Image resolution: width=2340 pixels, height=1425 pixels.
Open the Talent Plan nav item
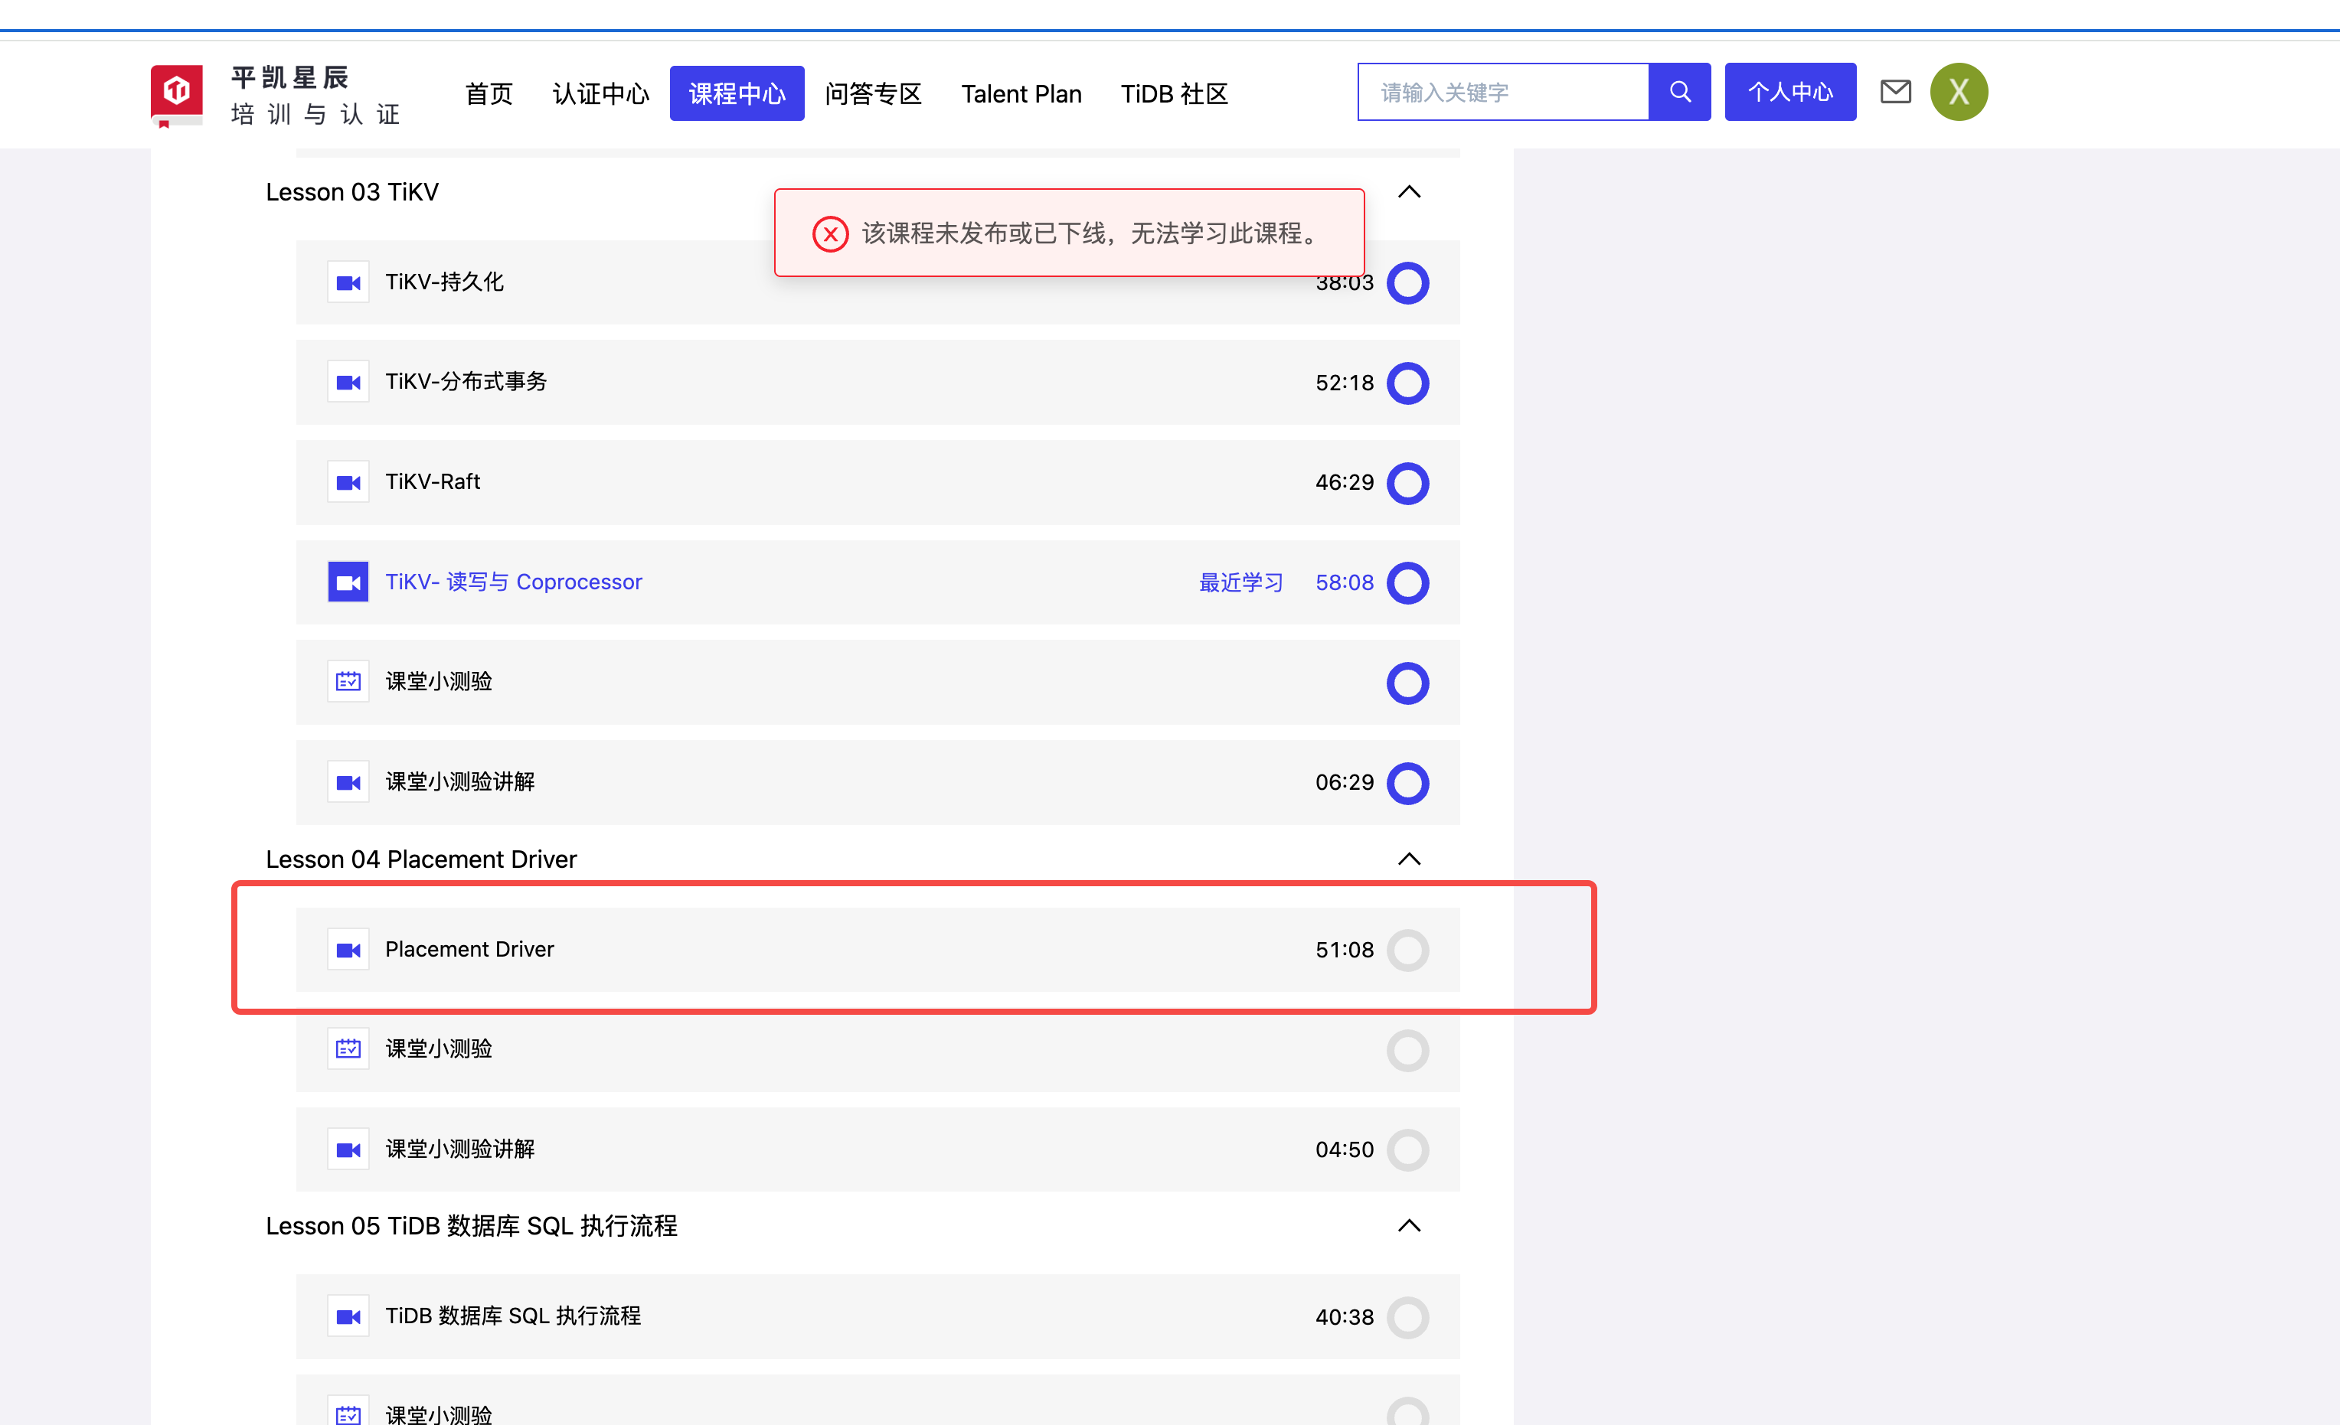click(1021, 94)
